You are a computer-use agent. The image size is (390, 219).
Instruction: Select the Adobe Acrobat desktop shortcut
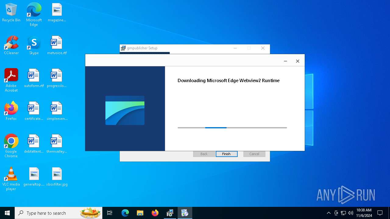pyautogui.click(x=11, y=80)
